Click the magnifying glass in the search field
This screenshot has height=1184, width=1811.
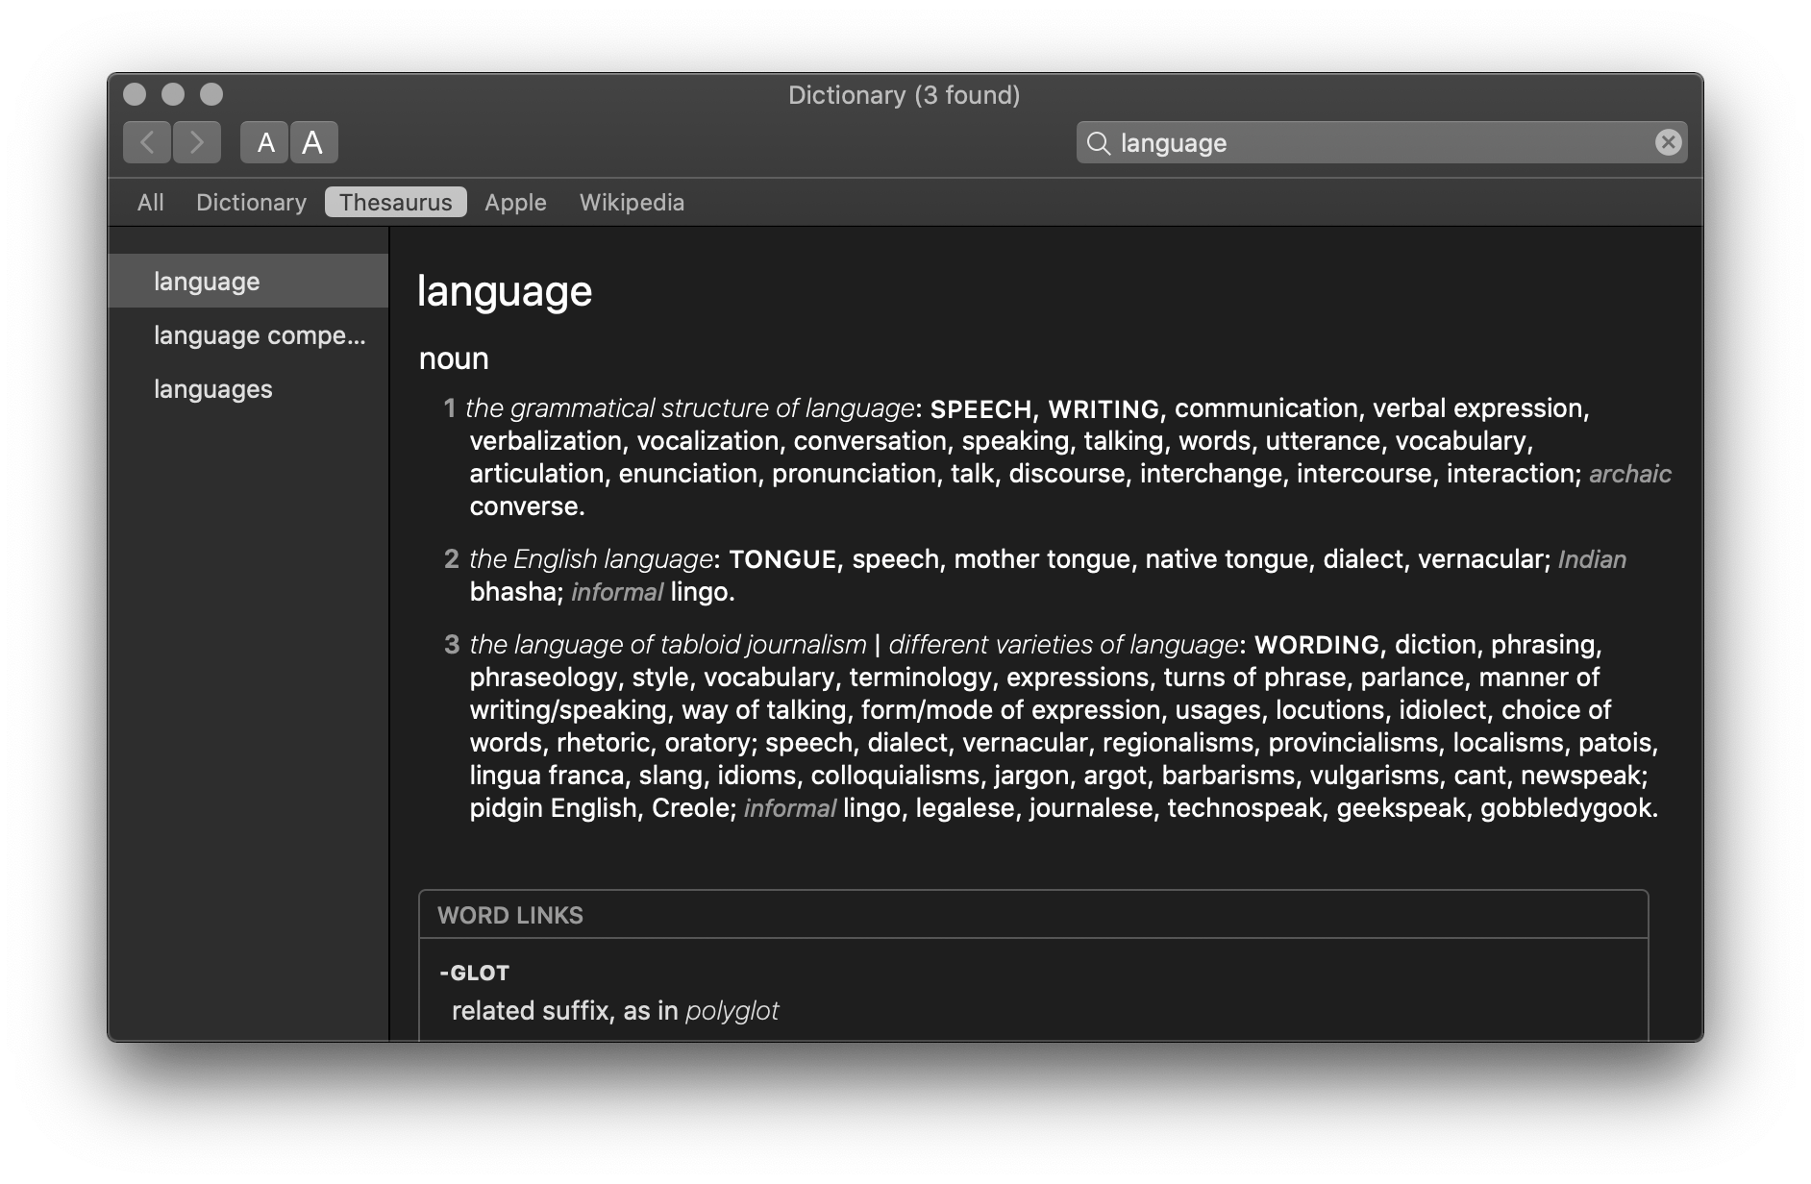point(1099,142)
